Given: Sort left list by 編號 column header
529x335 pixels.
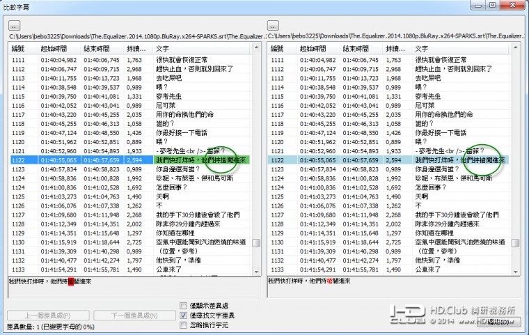Looking at the screenshot, I should (23, 49).
